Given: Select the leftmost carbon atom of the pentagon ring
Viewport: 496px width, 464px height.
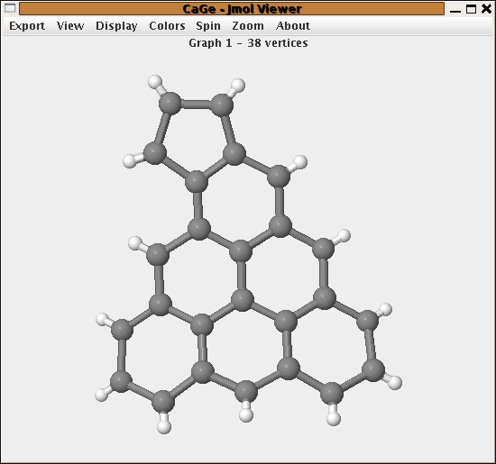Looking at the screenshot, I should click(x=155, y=153).
